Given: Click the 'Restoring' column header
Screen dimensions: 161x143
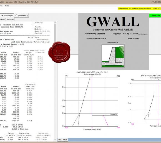Looking at the screenshot, I should pos(43,133).
